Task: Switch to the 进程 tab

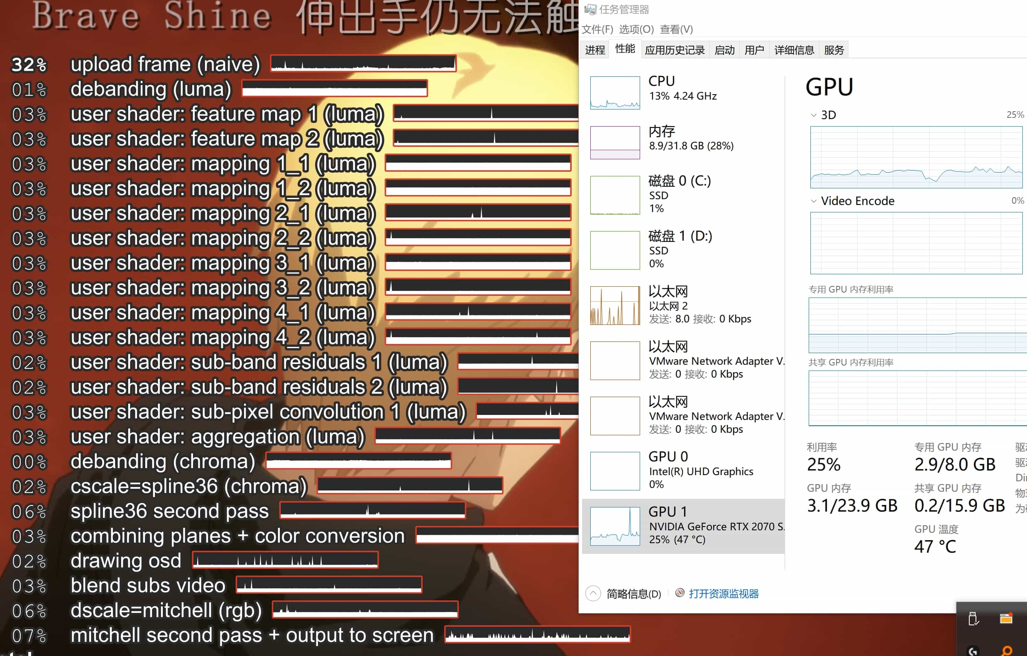Action: (595, 50)
